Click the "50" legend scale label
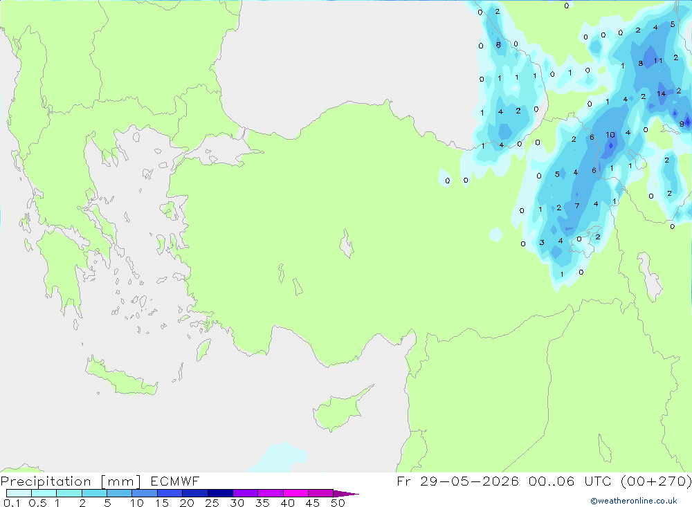The image size is (692, 507). 338,503
